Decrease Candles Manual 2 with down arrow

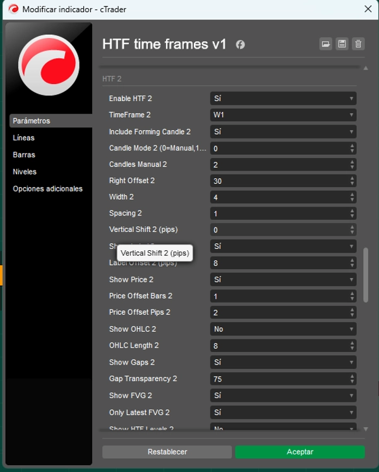click(352, 167)
